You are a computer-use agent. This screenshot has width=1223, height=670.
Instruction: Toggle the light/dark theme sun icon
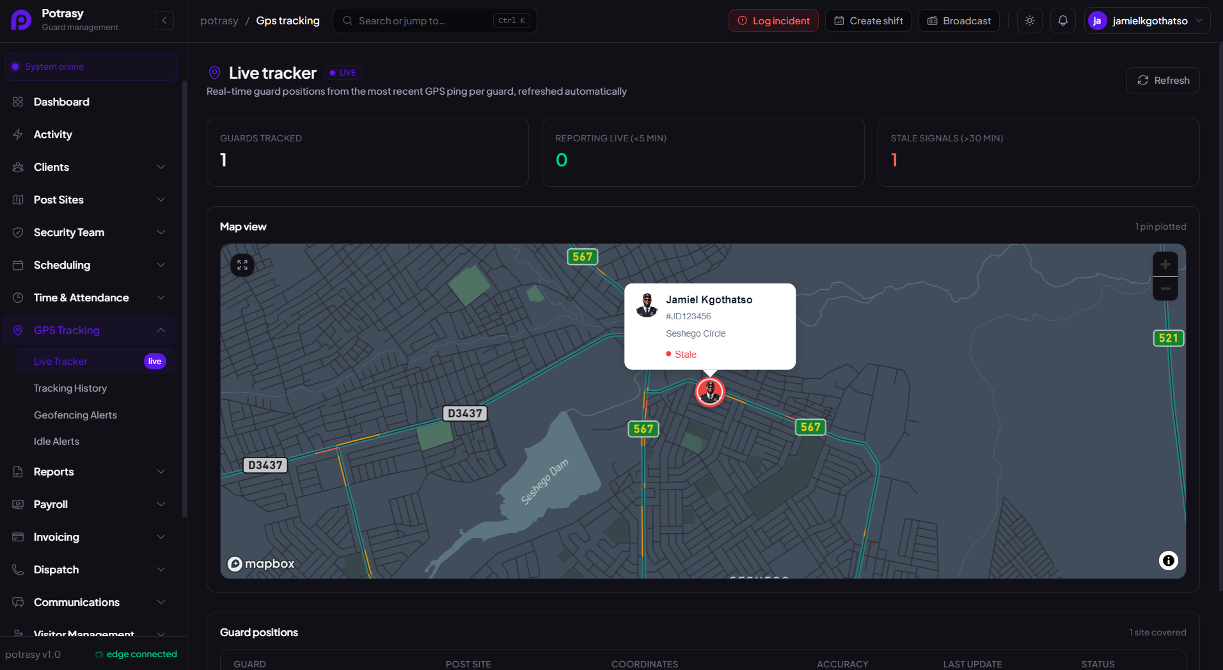click(1030, 20)
